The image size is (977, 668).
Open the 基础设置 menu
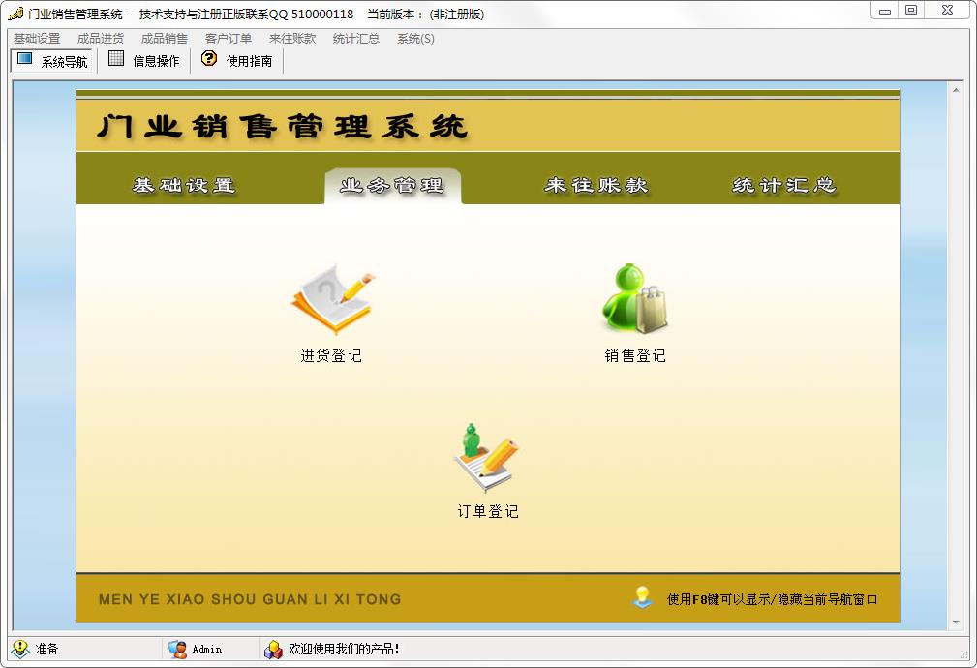click(x=37, y=39)
